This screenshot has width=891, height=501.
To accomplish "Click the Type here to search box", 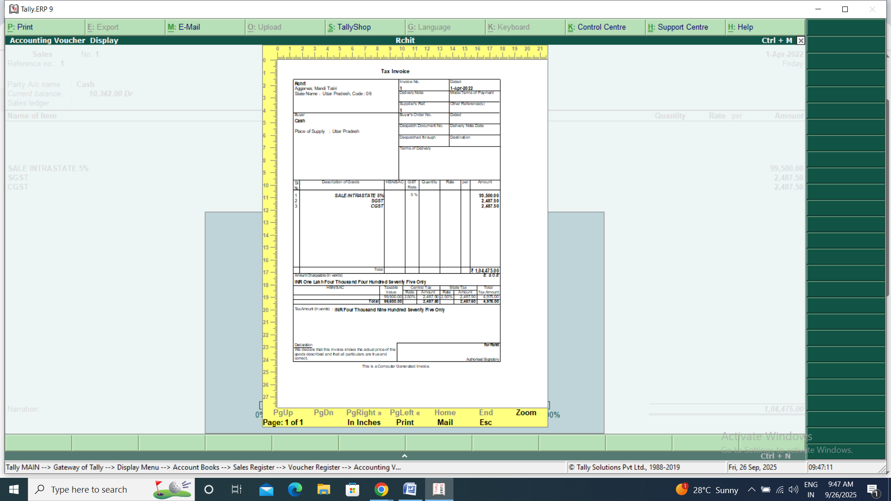I will click(x=93, y=489).
